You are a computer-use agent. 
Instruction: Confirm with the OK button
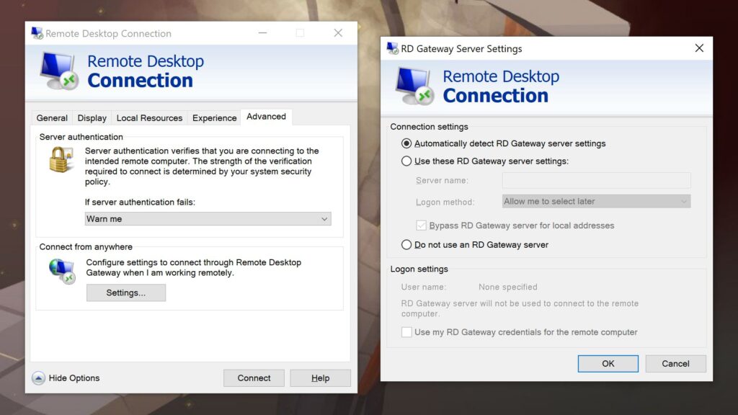click(x=608, y=364)
